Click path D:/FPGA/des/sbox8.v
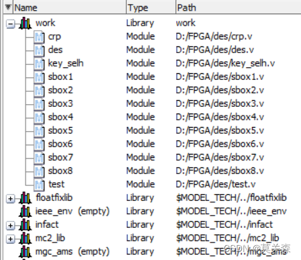This screenshot has width=301, height=260. pos(220,171)
